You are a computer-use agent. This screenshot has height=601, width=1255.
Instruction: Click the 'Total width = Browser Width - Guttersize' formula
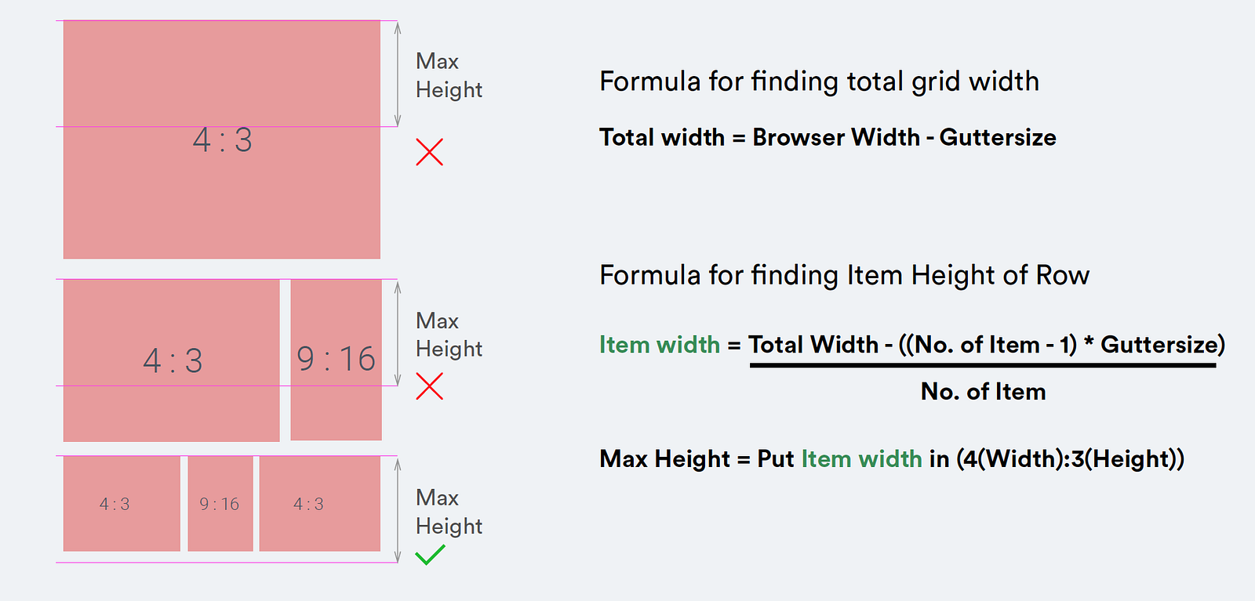[x=828, y=137]
